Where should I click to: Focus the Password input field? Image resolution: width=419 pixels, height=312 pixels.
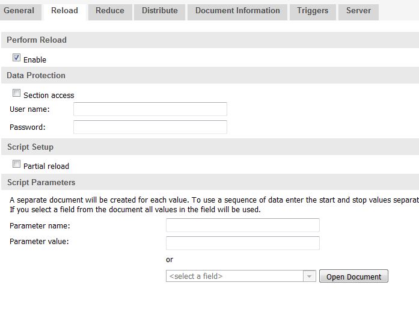click(150, 127)
